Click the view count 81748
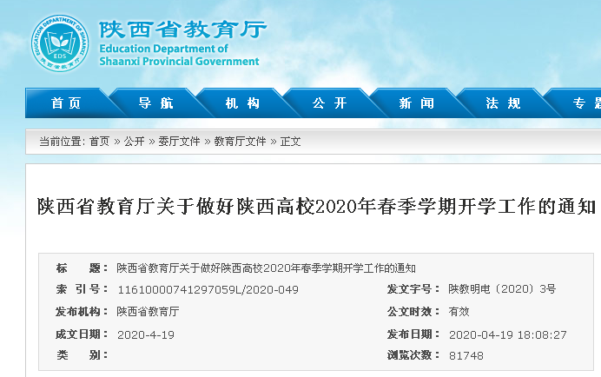This screenshot has width=601, height=377. [466, 356]
